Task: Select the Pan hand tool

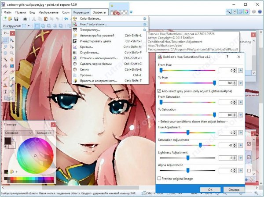Action: click(11, 59)
